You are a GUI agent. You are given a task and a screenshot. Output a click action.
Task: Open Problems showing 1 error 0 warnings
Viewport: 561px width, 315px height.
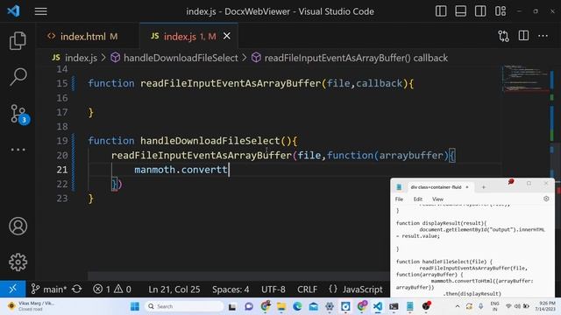pyautogui.click(x=112, y=289)
